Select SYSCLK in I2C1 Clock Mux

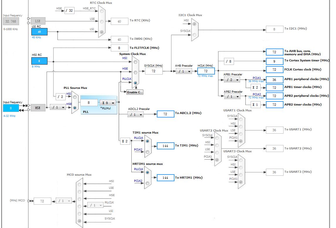(x=194, y=34)
